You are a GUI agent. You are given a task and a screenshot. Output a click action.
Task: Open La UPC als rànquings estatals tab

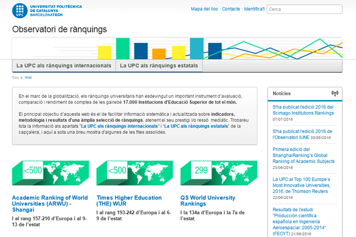[x=159, y=66]
